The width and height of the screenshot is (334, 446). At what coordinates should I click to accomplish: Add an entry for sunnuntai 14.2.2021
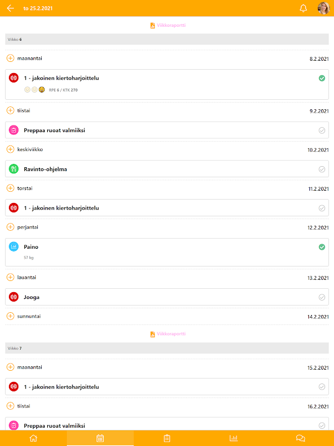pos(11,316)
